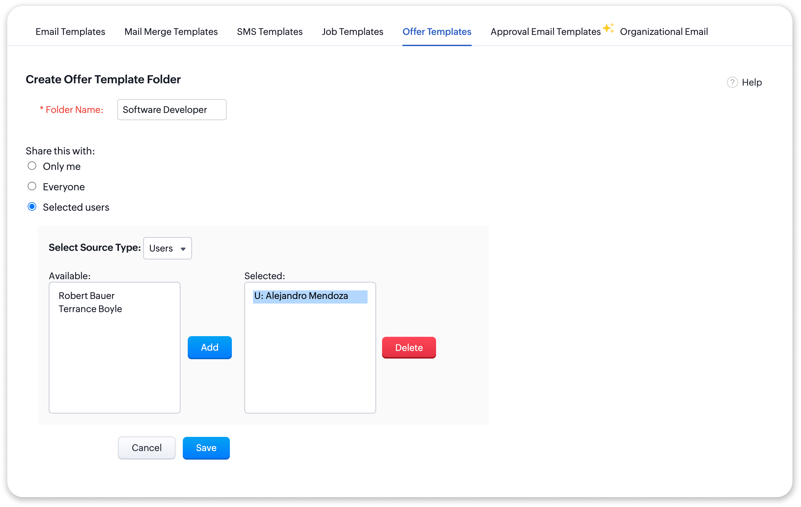
Task: Click the Help question mark icon
Action: coord(732,82)
